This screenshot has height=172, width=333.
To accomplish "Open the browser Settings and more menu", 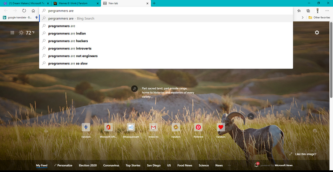I will (x=327, y=11).
